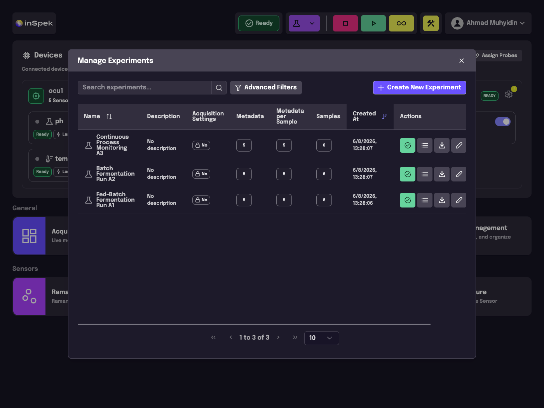The height and width of the screenshot is (408, 544).
Task: Click the Metadata count 5 for Continuous Process Monitoring A3
Action: [244, 145]
